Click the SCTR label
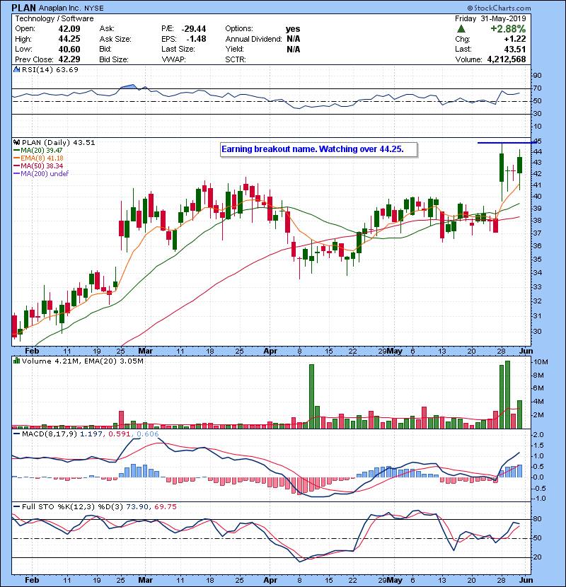This screenshot has height=587, width=566. point(235,59)
